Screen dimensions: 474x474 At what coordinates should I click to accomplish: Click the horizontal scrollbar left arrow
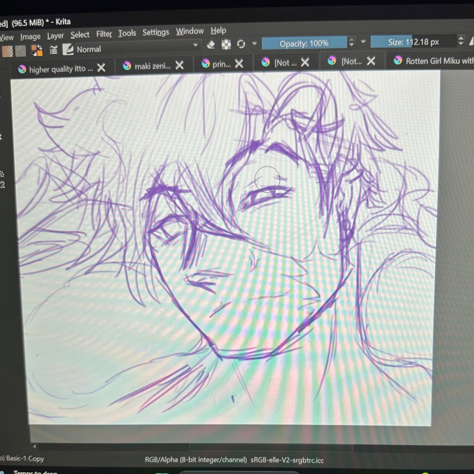[34, 446]
